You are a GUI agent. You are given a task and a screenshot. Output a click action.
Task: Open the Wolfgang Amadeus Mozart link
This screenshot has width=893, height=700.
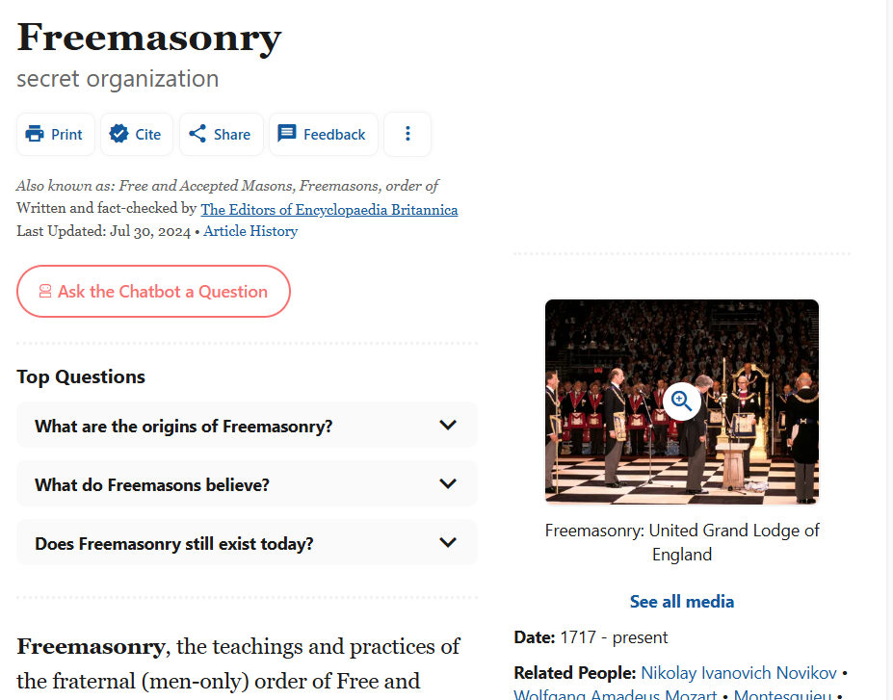click(615, 694)
